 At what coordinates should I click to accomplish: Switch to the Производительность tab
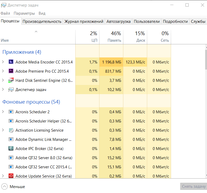tap(42, 21)
